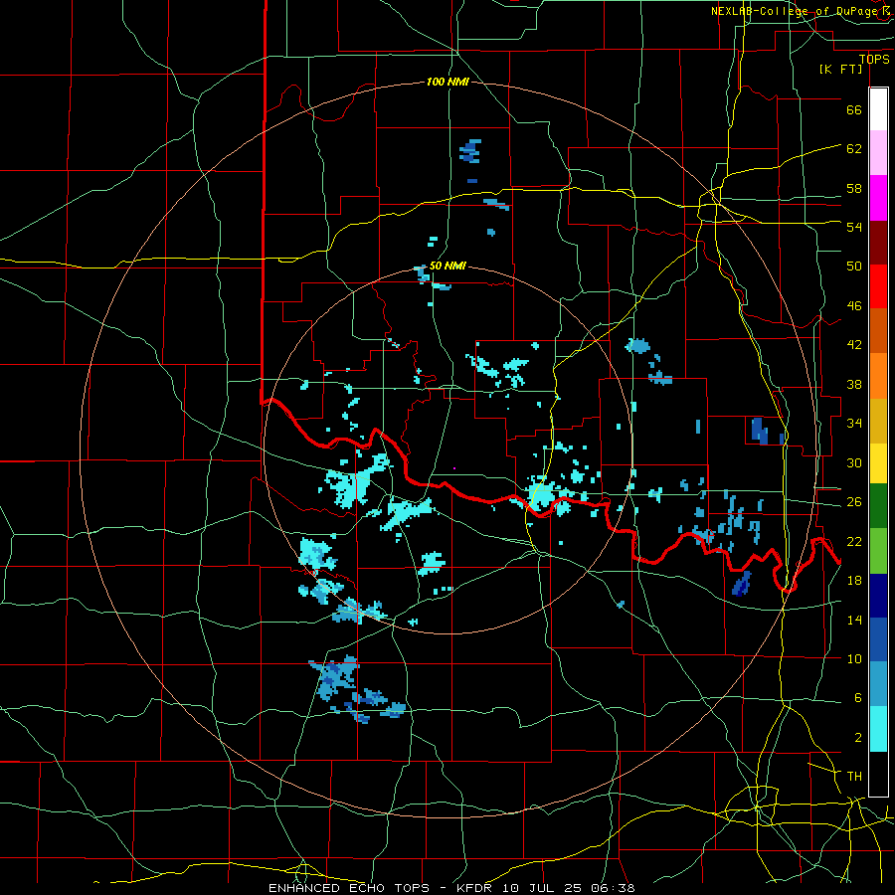Click the "ENHANCED ECHO TOPS" title text
The image size is (895, 895).
point(349,888)
